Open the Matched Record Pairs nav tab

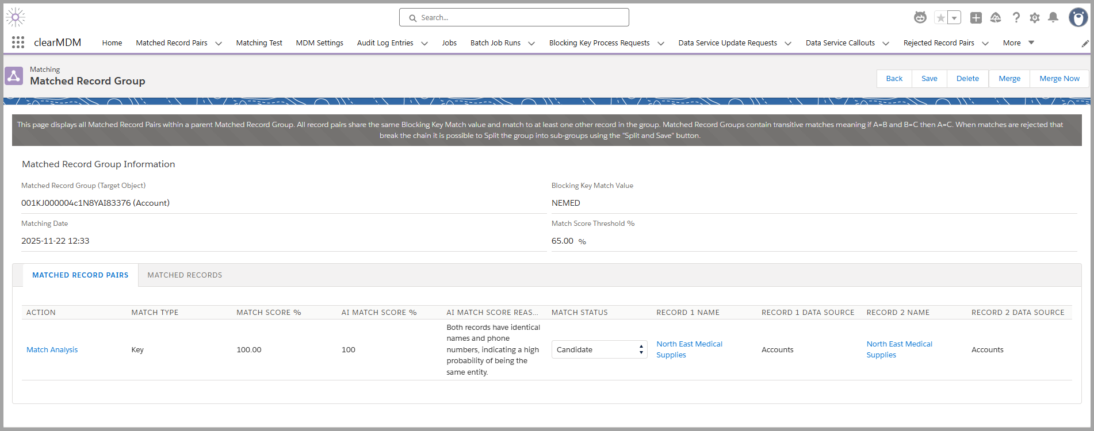[x=171, y=43]
